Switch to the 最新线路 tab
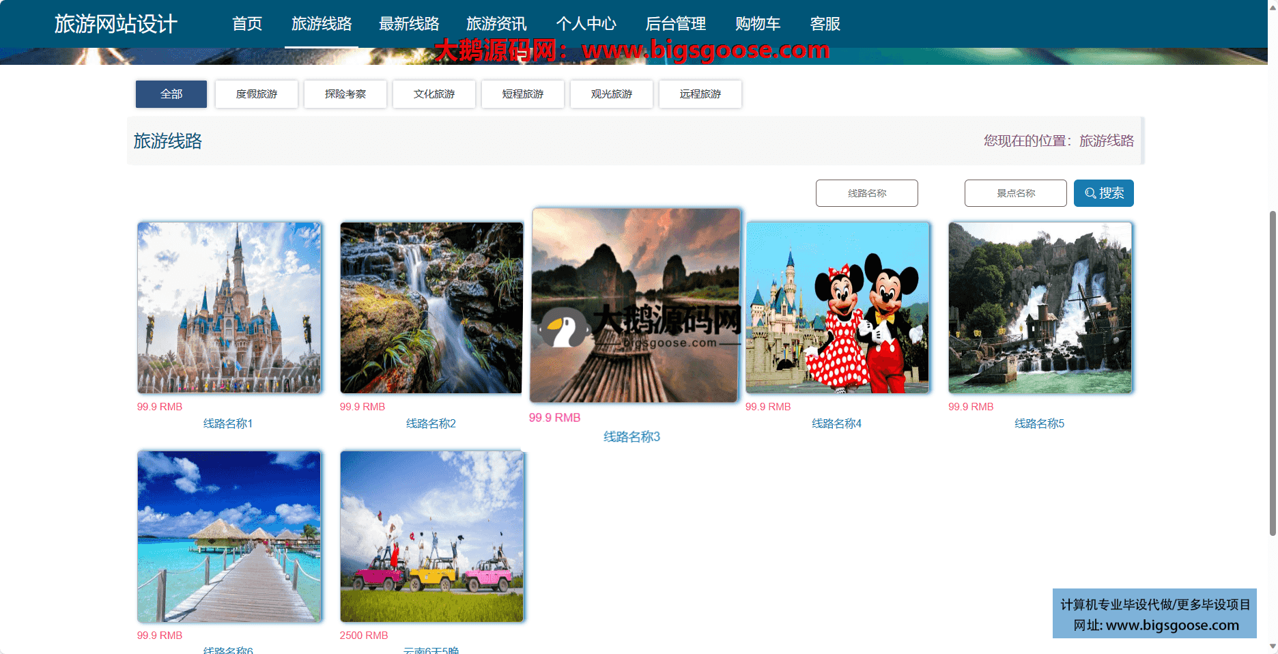Viewport: 1278px width, 654px height. coord(408,23)
